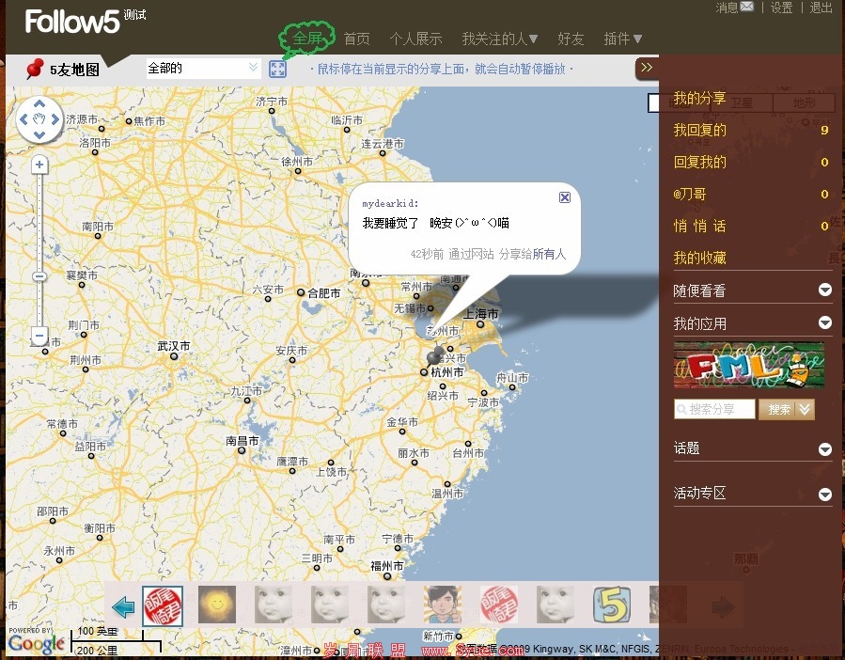Open @刀哥 mentions

(689, 194)
